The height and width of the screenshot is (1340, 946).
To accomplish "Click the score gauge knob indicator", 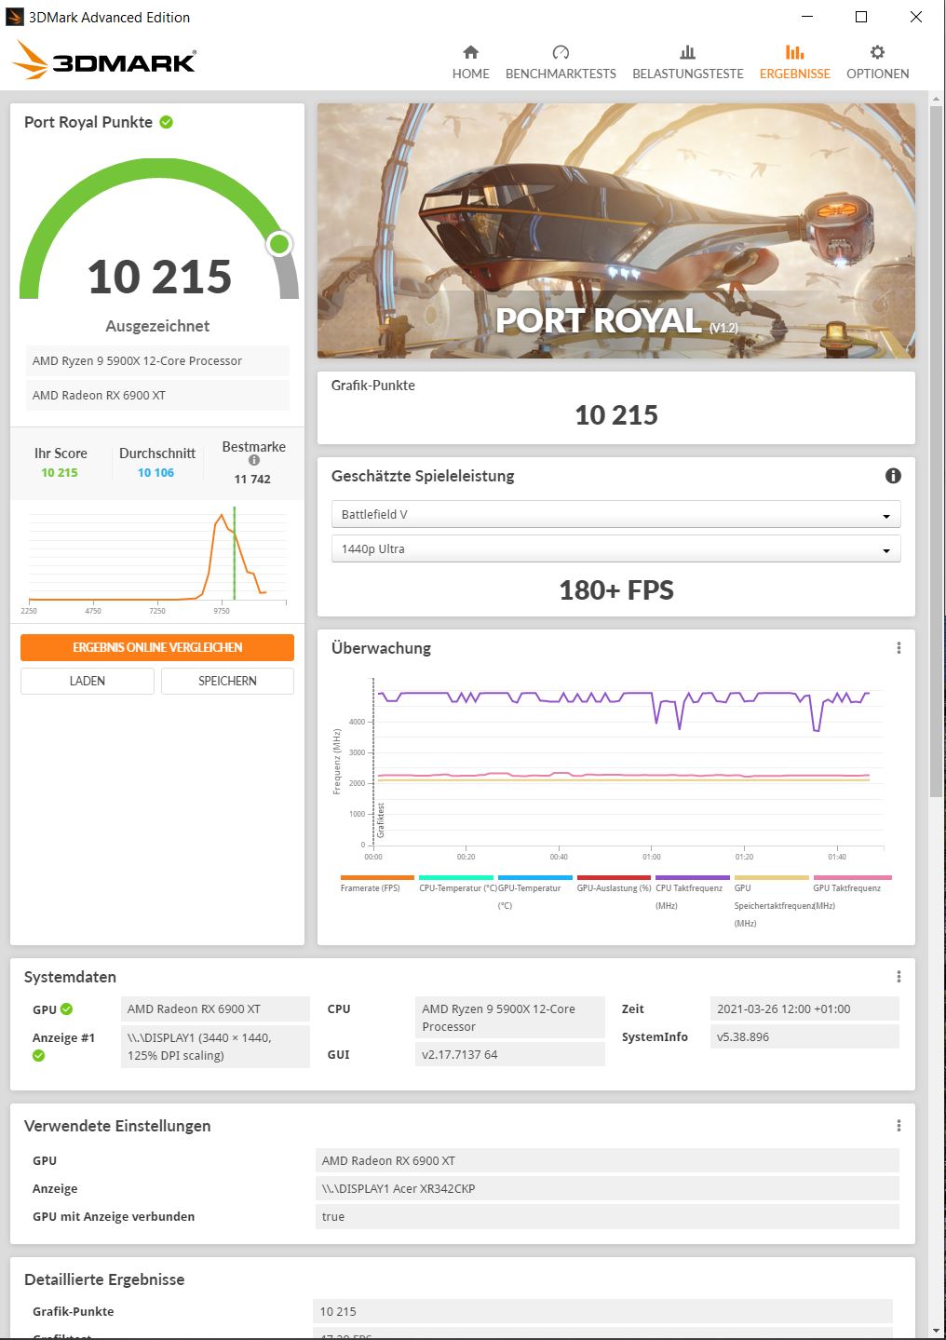I will [x=279, y=244].
